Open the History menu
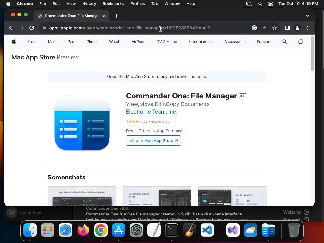 coord(89,4)
